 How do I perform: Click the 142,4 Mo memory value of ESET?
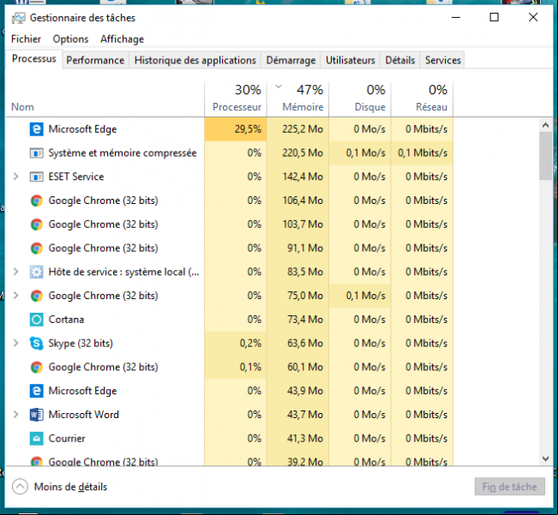tap(303, 177)
